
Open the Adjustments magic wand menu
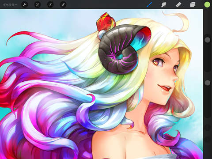pyautogui.click(x=38, y=4)
